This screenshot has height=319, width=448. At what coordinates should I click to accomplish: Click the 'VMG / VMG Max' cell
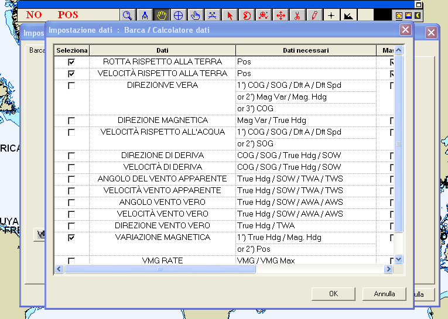click(306, 260)
